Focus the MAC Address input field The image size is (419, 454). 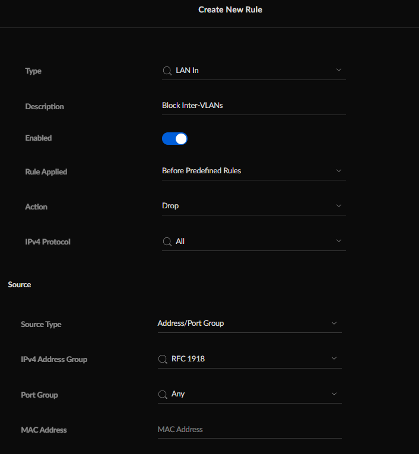tap(249, 429)
